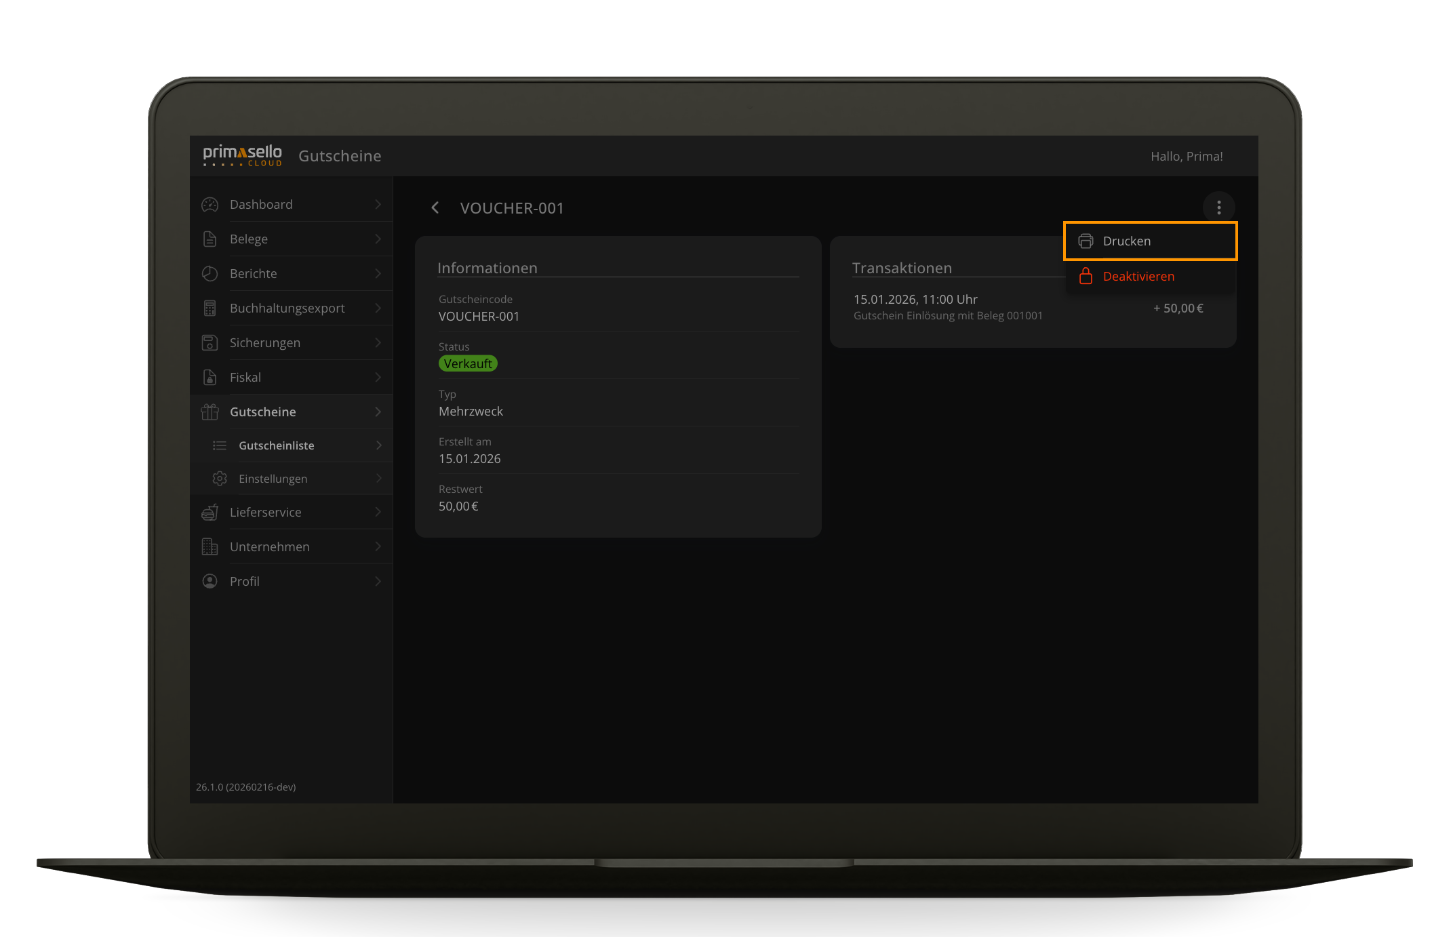
Task: Click the Typ value Mehrzweck
Action: coord(471,411)
